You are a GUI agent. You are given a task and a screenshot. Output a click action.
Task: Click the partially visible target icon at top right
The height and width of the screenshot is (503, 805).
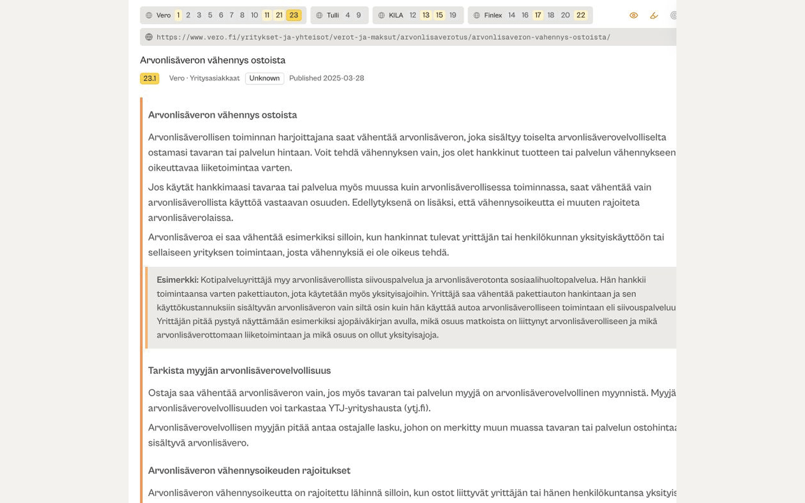[x=673, y=16]
